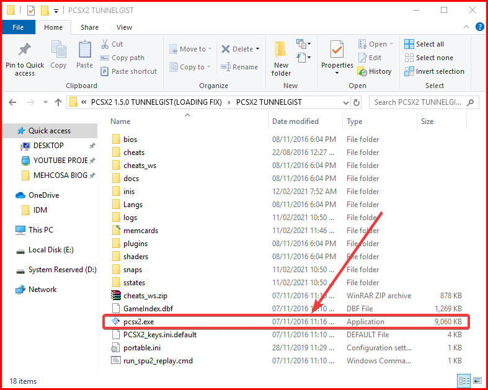488x390 pixels.
Task: Select Network in navigation pane
Action: (42, 290)
